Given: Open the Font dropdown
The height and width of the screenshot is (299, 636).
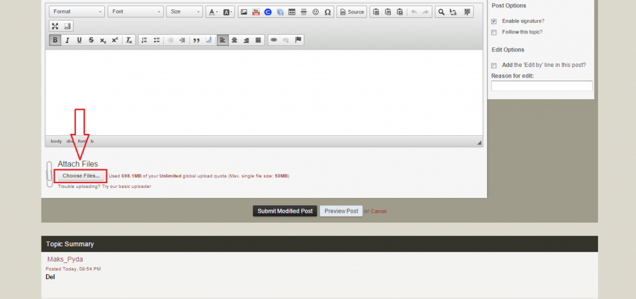Looking at the screenshot, I should (x=136, y=12).
